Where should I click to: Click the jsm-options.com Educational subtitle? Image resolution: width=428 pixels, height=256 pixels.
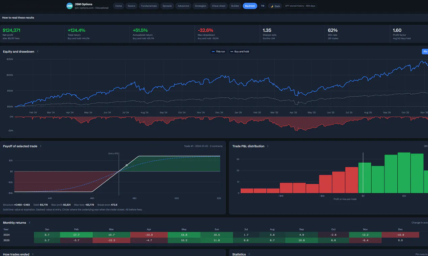[x=92, y=8]
